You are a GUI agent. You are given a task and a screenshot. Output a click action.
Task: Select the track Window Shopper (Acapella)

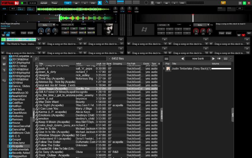(x=96, y=135)
